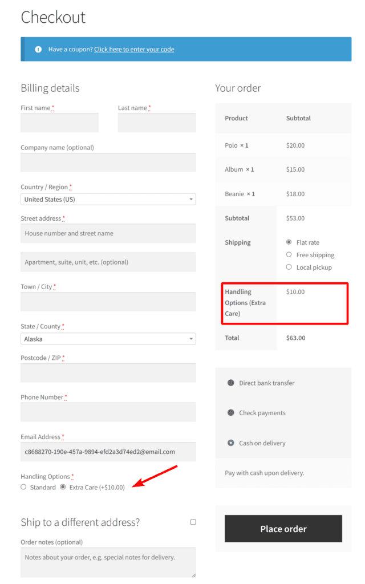This screenshot has width=365, height=584.
Task: Enable the Standard handling option
Action: tap(23, 487)
